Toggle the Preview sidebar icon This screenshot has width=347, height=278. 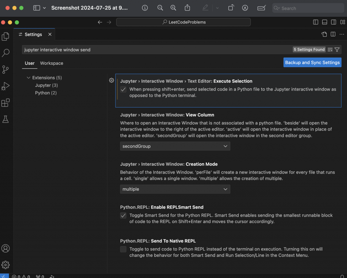[37, 8]
